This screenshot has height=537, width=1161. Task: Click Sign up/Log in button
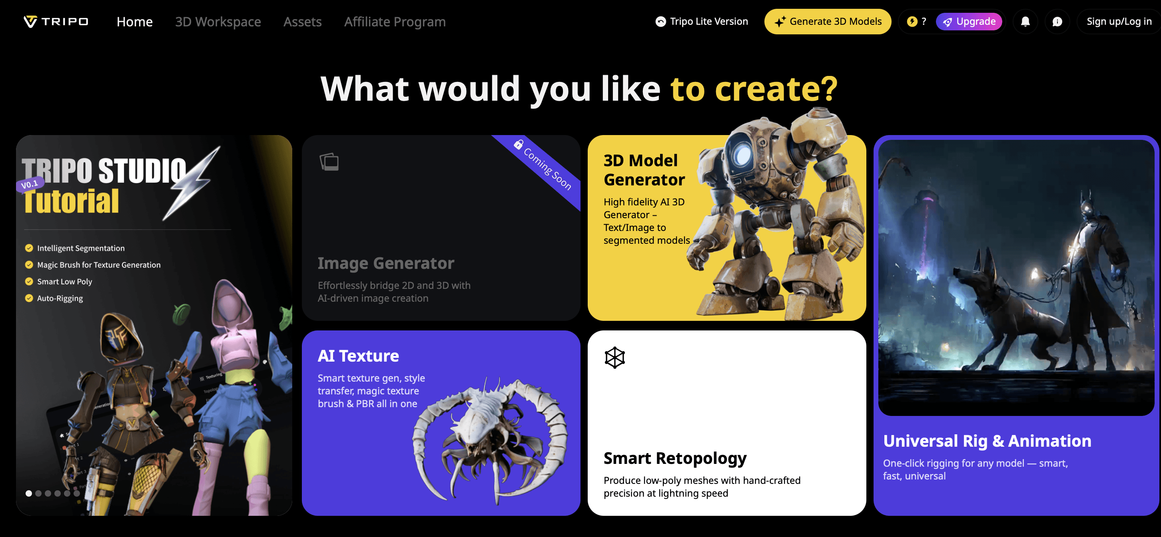click(1119, 22)
